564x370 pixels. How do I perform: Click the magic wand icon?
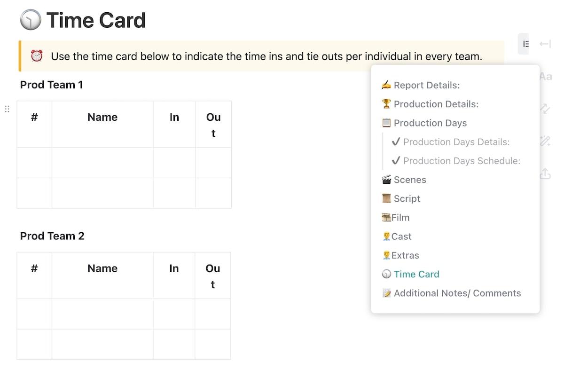coord(545,141)
